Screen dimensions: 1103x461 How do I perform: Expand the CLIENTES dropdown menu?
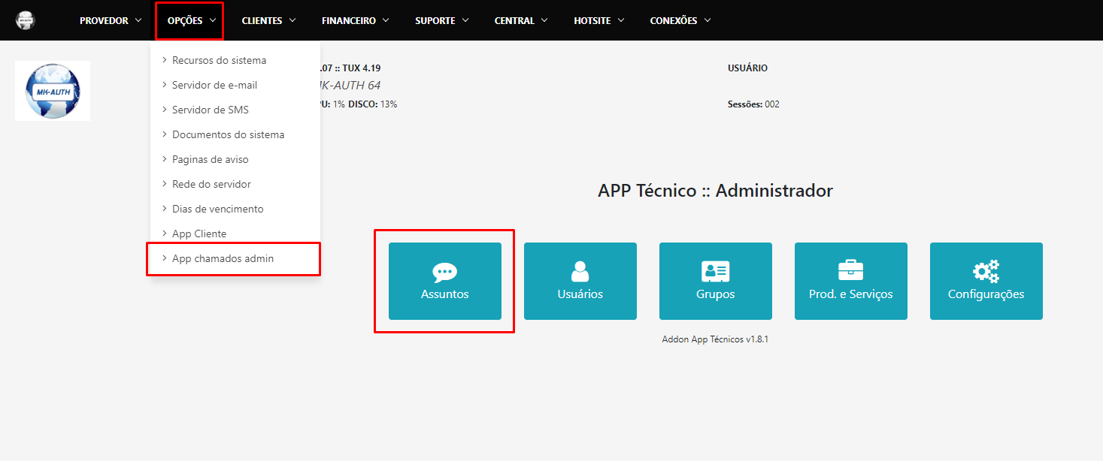(268, 20)
